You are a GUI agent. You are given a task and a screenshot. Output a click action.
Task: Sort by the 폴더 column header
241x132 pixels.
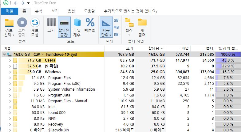click(203, 48)
